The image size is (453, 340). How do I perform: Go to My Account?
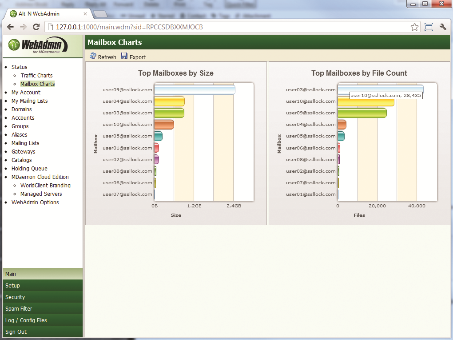coord(26,92)
